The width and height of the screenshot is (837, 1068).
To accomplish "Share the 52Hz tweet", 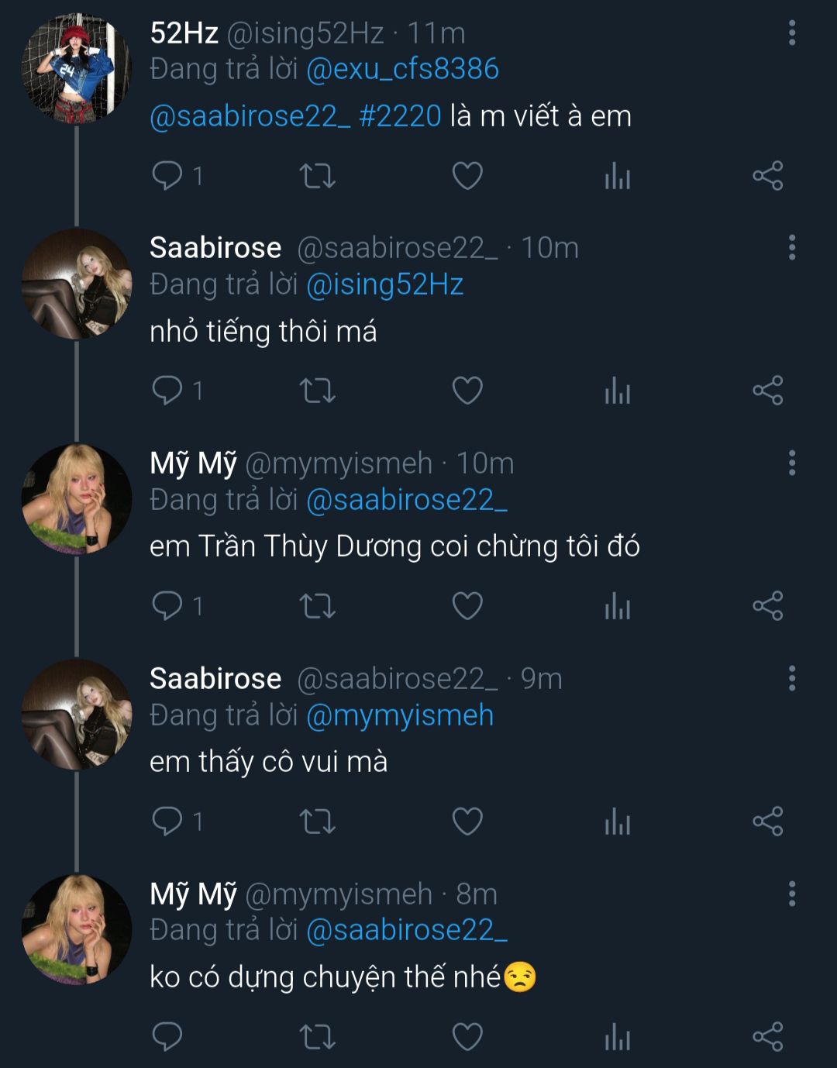I will click(768, 176).
